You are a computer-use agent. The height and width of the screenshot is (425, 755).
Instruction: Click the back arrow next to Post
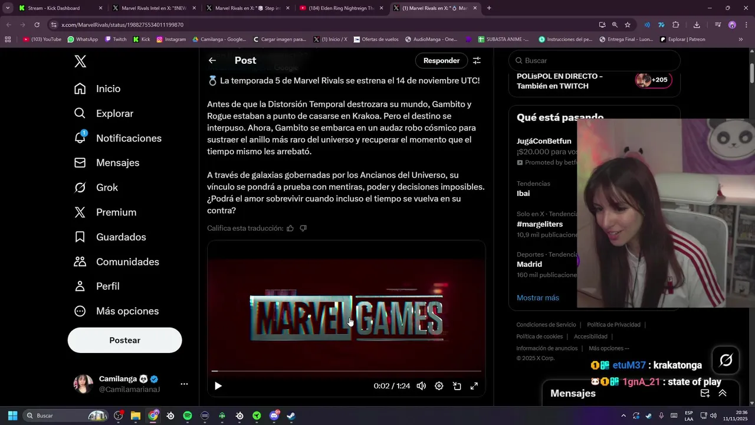[212, 60]
